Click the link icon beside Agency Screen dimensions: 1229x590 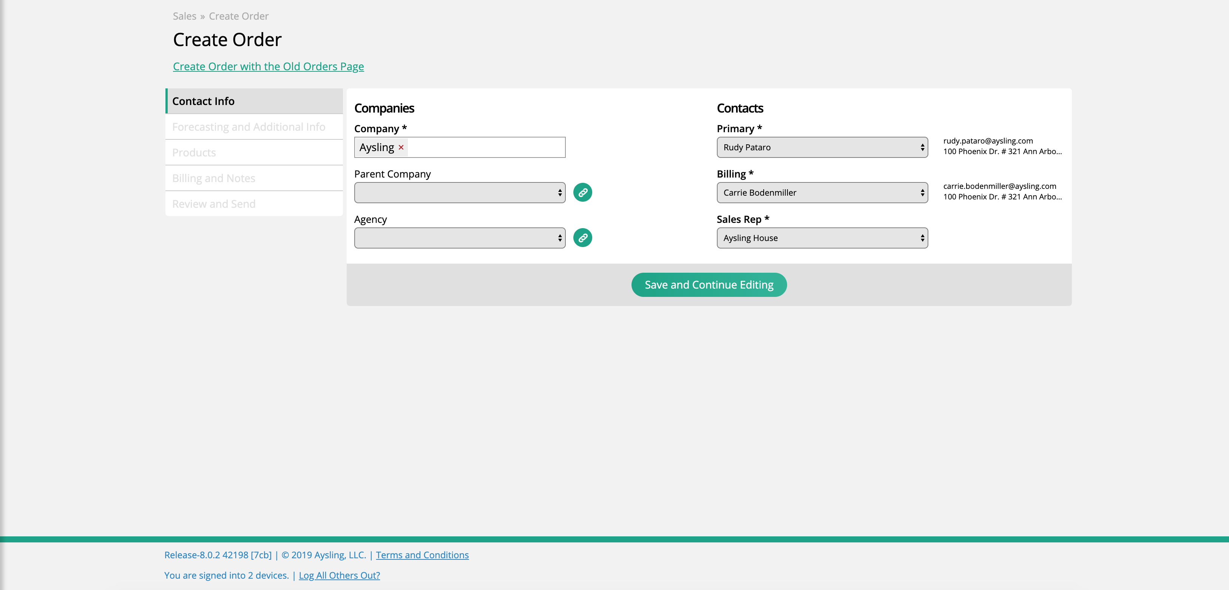[x=582, y=238]
